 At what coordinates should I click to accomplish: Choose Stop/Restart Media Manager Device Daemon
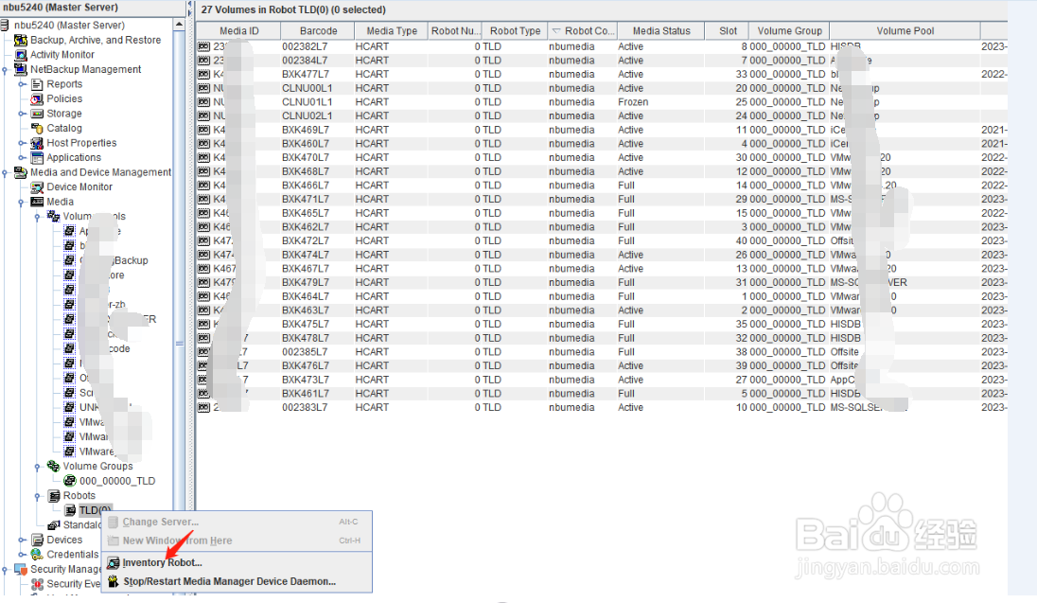tap(230, 581)
